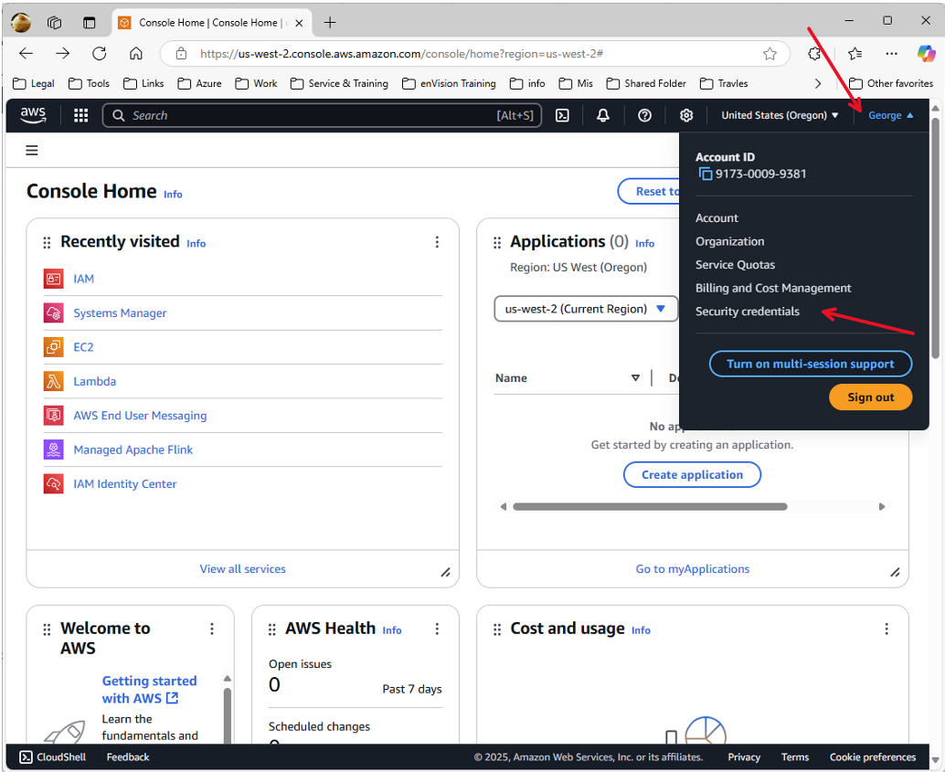Open AWS Health widget options menu
The height and width of the screenshot is (772, 945).
tap(437, 629)
